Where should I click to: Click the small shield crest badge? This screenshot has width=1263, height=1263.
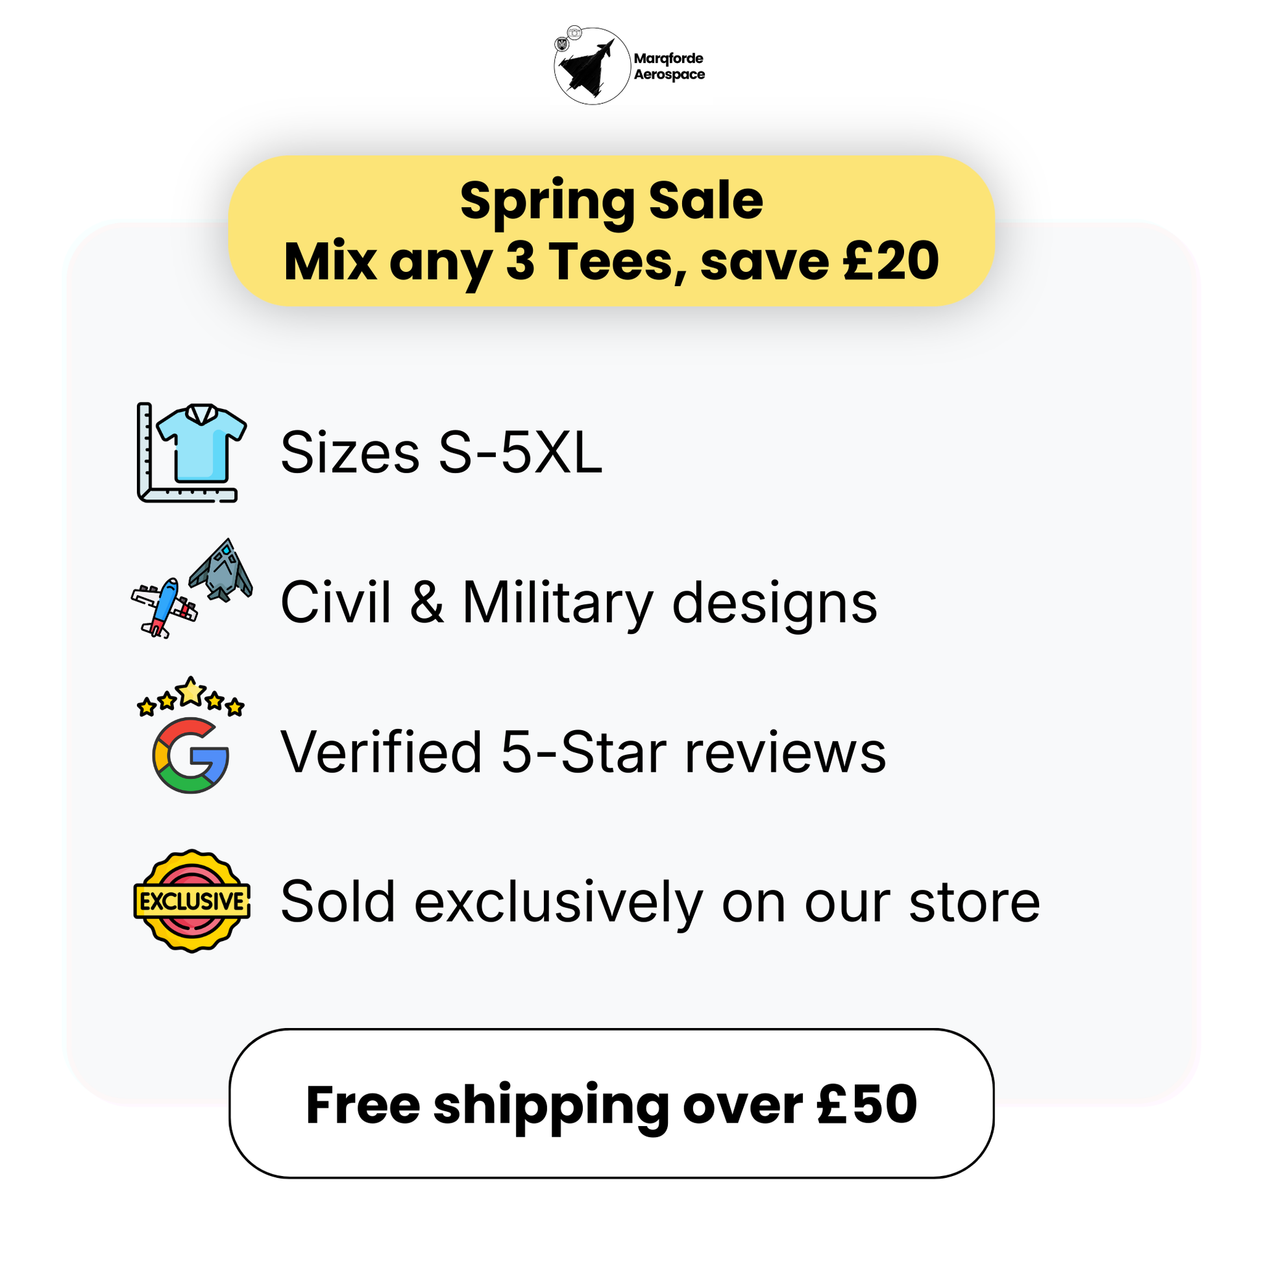[x=561, y=44]
